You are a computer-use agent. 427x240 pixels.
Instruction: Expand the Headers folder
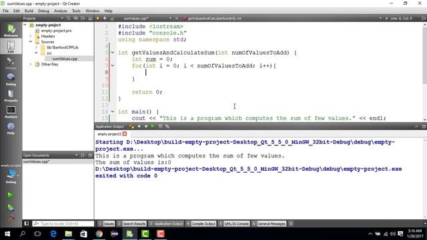31,36
